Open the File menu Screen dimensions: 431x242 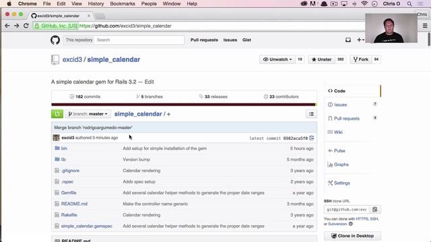tap(46, 4)
